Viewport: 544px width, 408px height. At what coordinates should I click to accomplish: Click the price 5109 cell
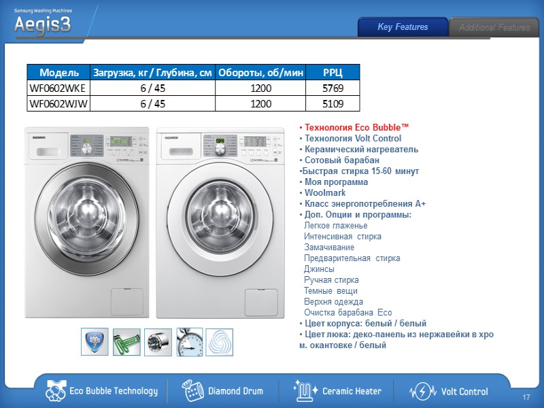point(333,104)
